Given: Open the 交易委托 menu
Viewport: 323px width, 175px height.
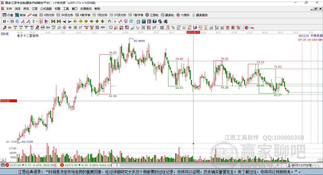Looking at the screenshot, I should coord(86,9).
